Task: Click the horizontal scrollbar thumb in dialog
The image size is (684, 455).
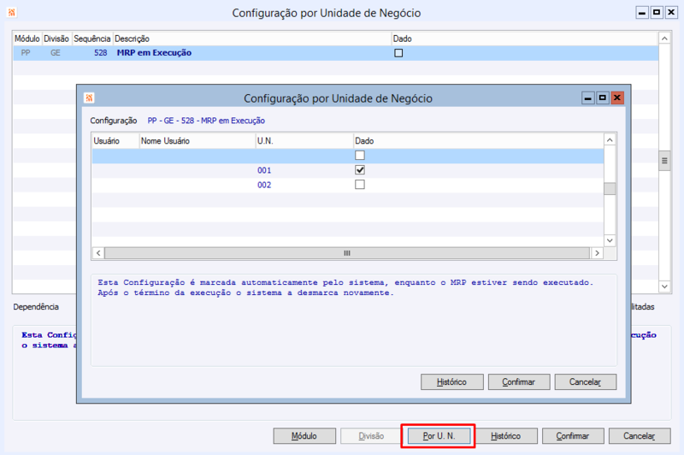Action: click(x=347, y=253)
